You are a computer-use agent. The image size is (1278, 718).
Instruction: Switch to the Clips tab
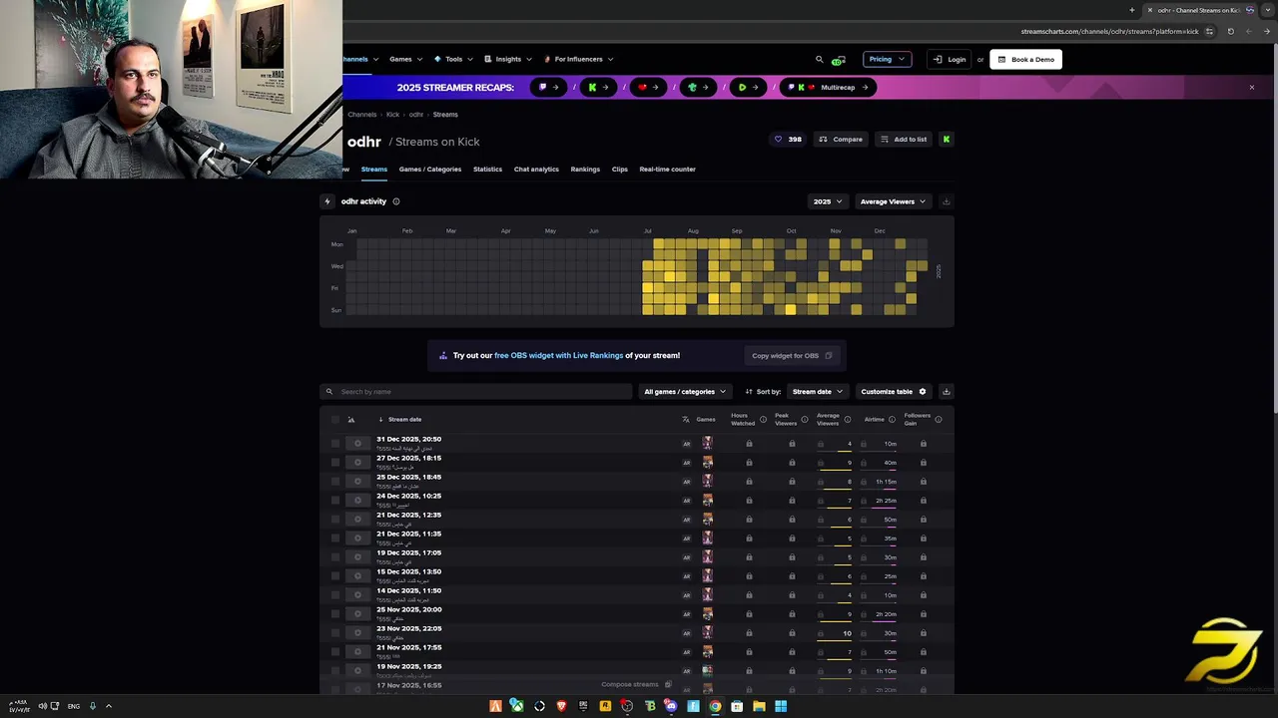point(620,170)
